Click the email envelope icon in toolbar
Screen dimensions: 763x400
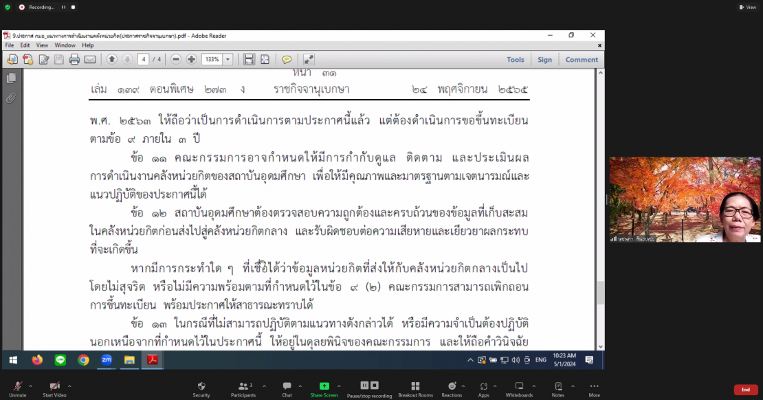(90, 59)
